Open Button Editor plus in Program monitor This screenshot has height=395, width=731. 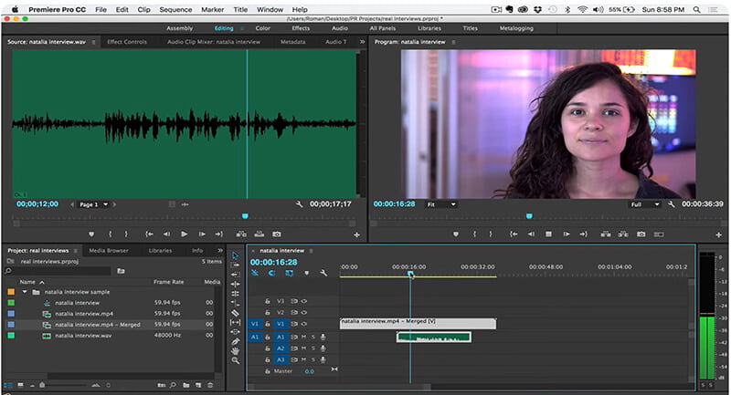tap(718, 235)
